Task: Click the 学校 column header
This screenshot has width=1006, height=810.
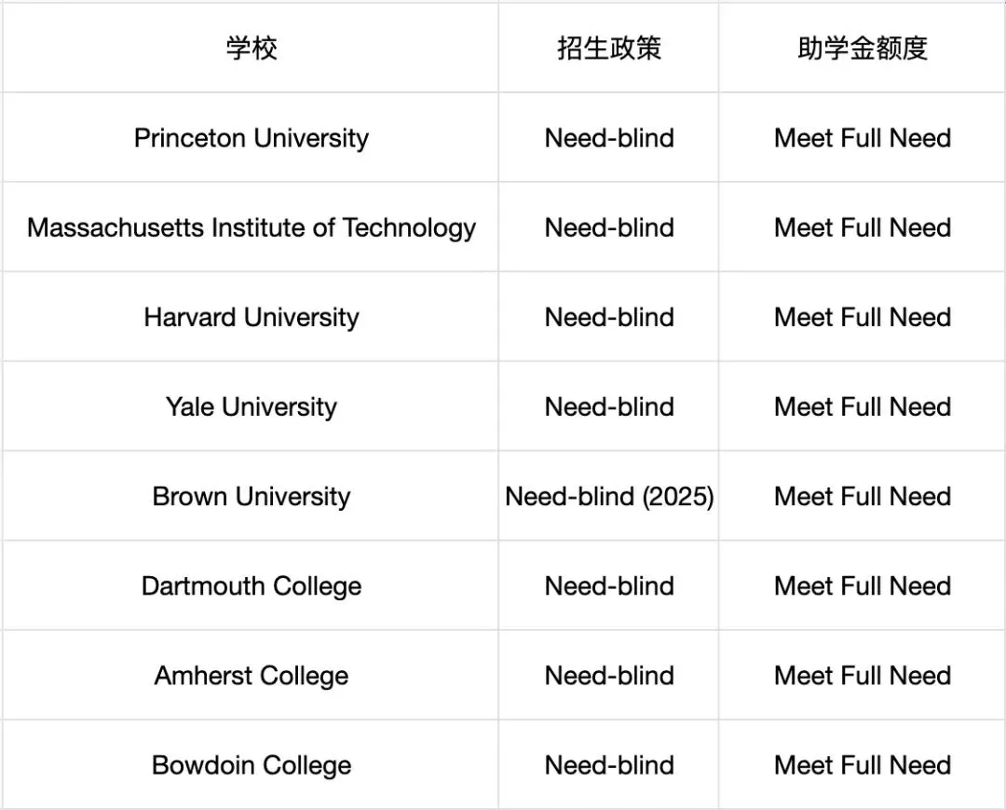Action: [x=251, y=48]
